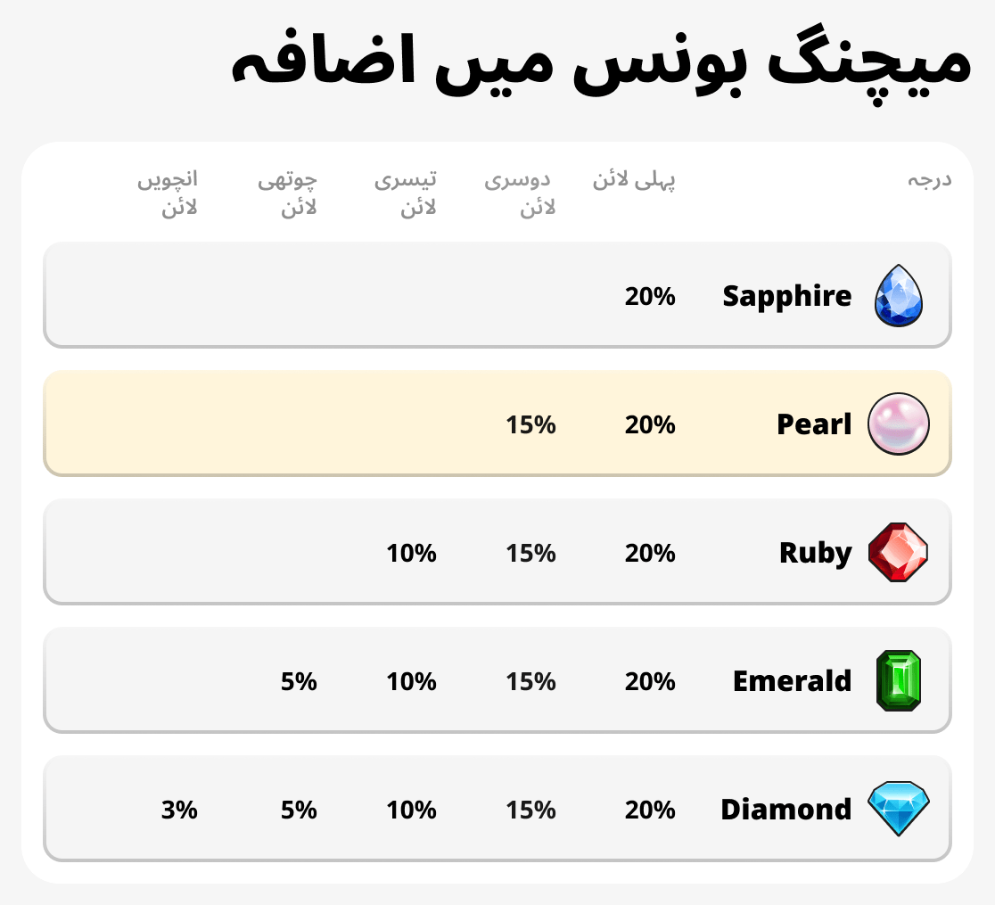Click the دوسری لائن column header

[x=521, y=193]
